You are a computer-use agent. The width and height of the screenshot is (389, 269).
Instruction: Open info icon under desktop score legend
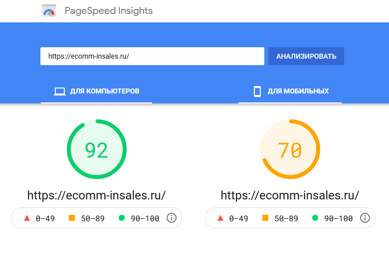(172, 218)
